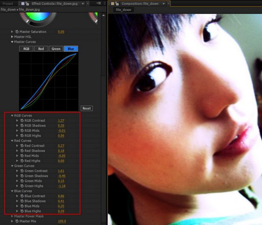Toggle stopwatch for Red Shadows
262x225 pixels.
22,151
